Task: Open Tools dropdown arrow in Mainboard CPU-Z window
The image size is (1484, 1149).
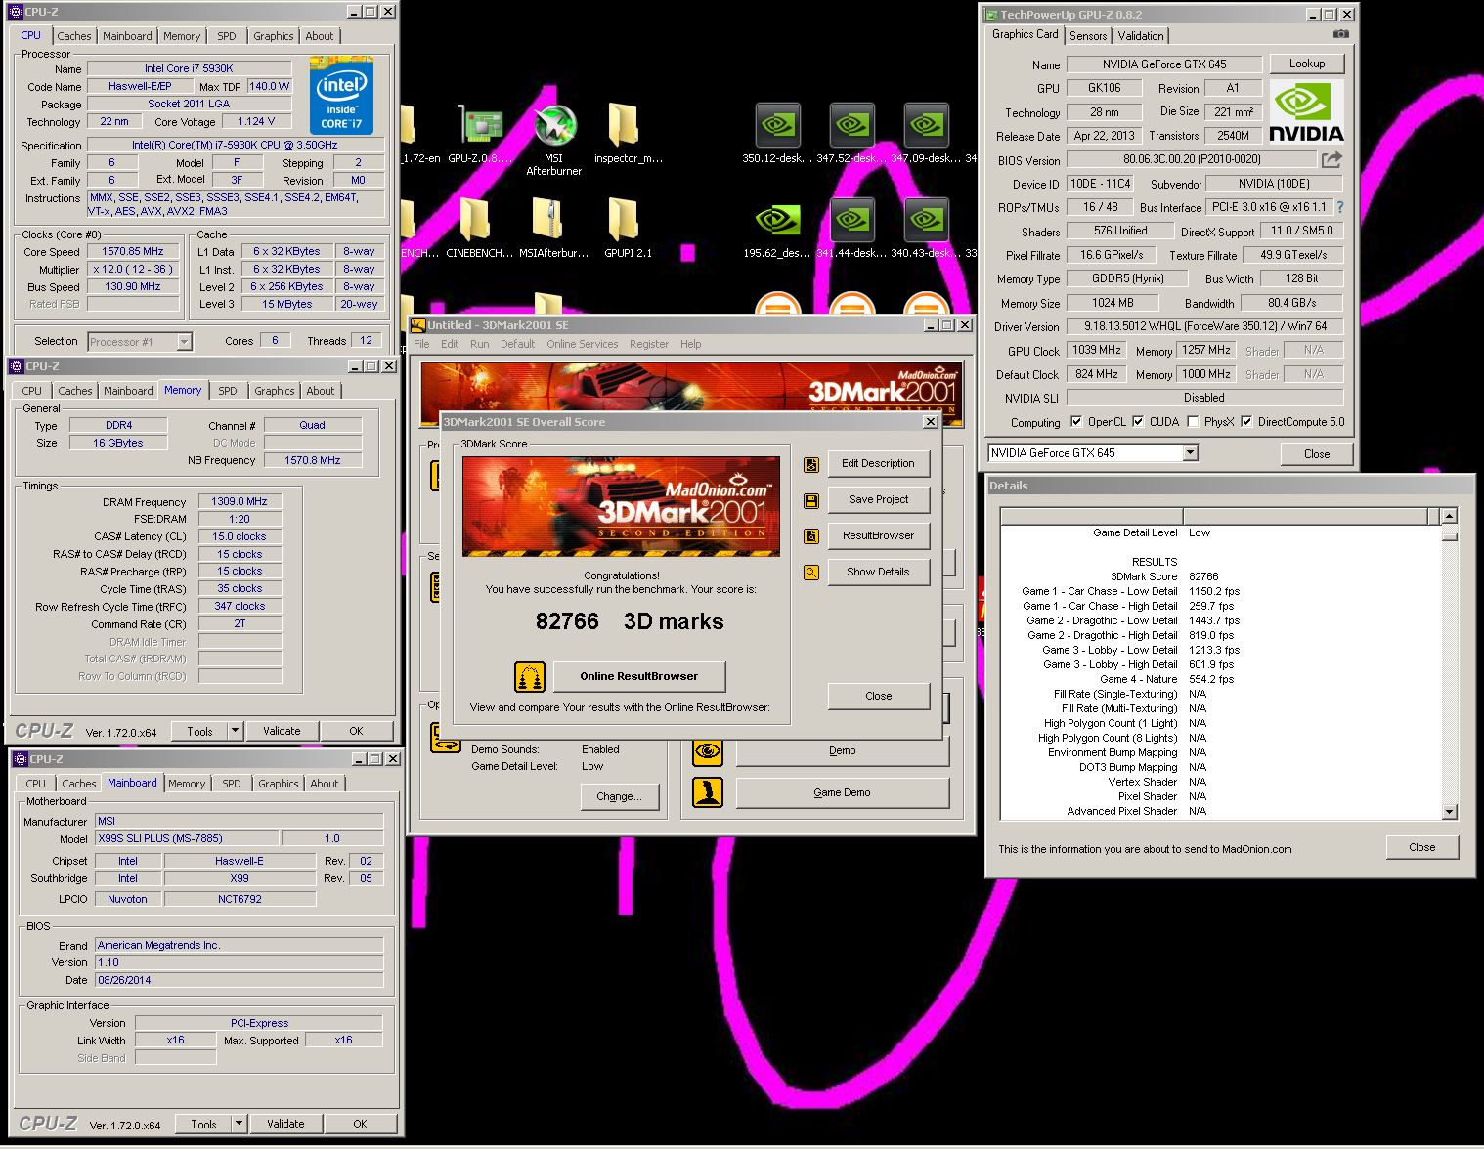Action: point(239,1124)
